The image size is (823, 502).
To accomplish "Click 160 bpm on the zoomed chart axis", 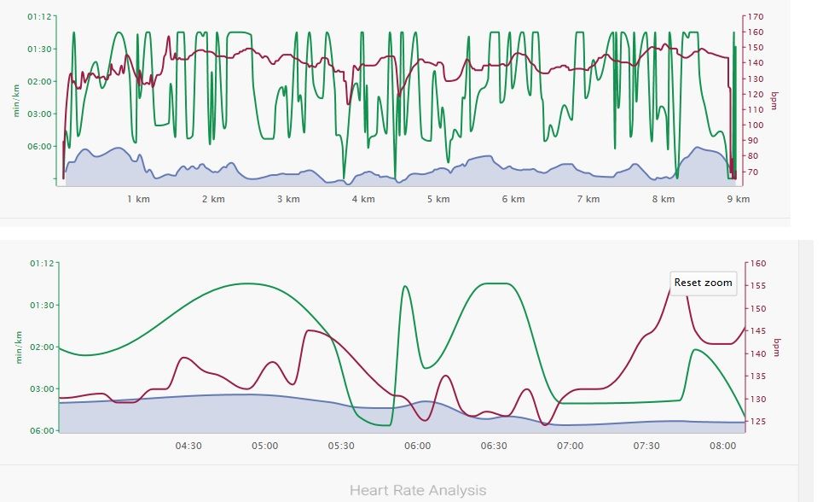I will 758,263.
